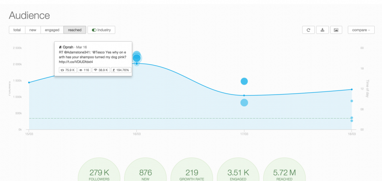Screen dimensions: 382x181
Task: Click the download data icon
Action: click(322, 30)
